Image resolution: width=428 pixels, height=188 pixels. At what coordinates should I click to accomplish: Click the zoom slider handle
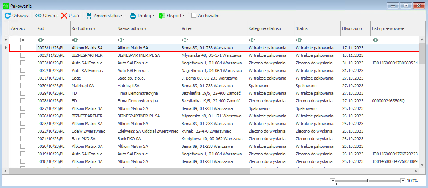(368, 181)
